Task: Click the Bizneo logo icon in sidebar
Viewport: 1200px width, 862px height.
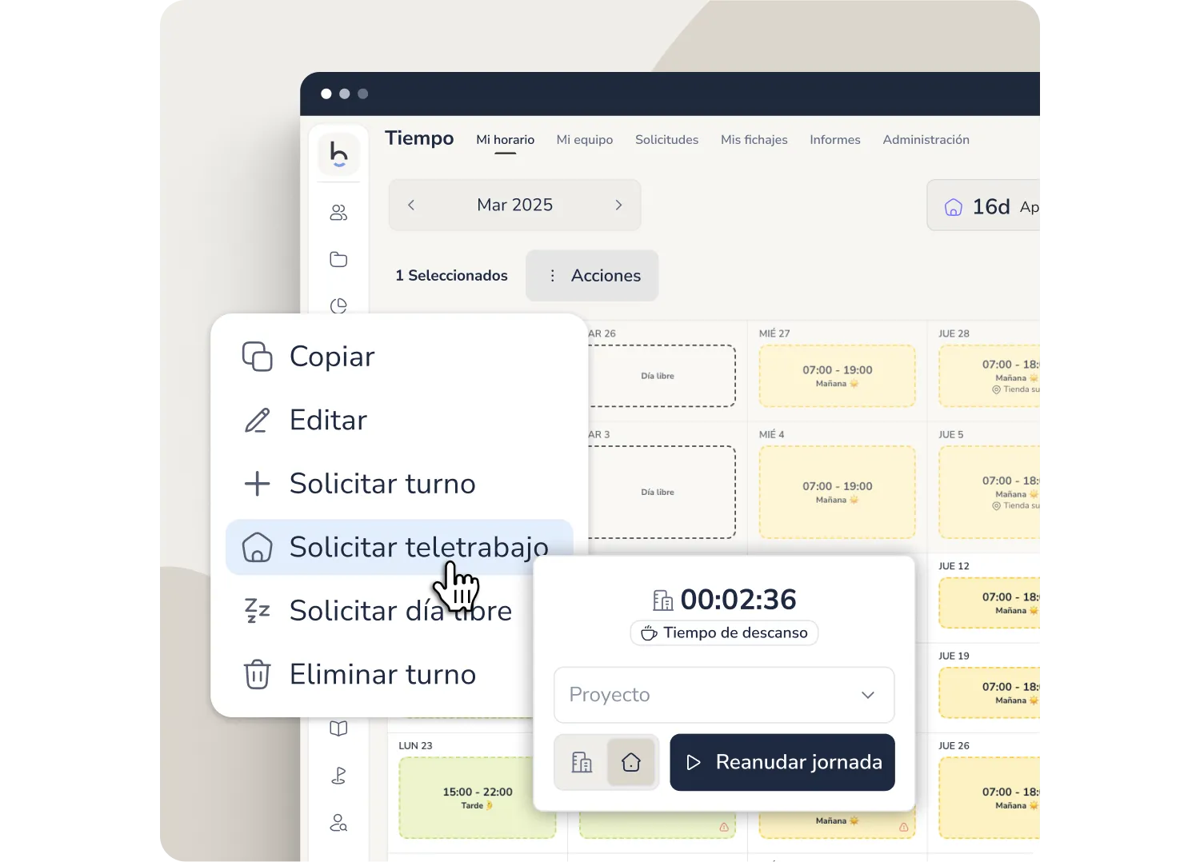Action: point(338,153)
